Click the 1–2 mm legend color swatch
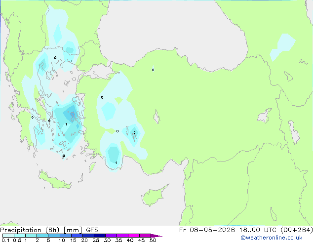This screenshot has height=242, width=313. [31, 236]
